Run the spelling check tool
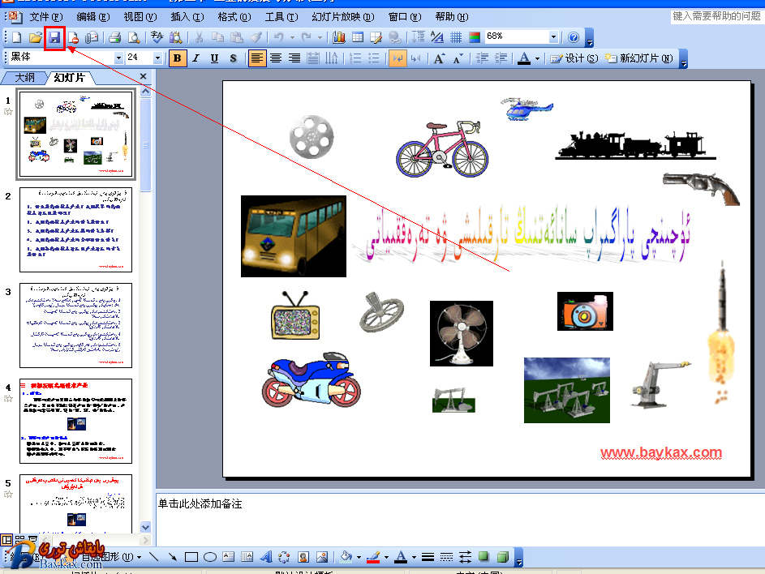 (157, 37)
